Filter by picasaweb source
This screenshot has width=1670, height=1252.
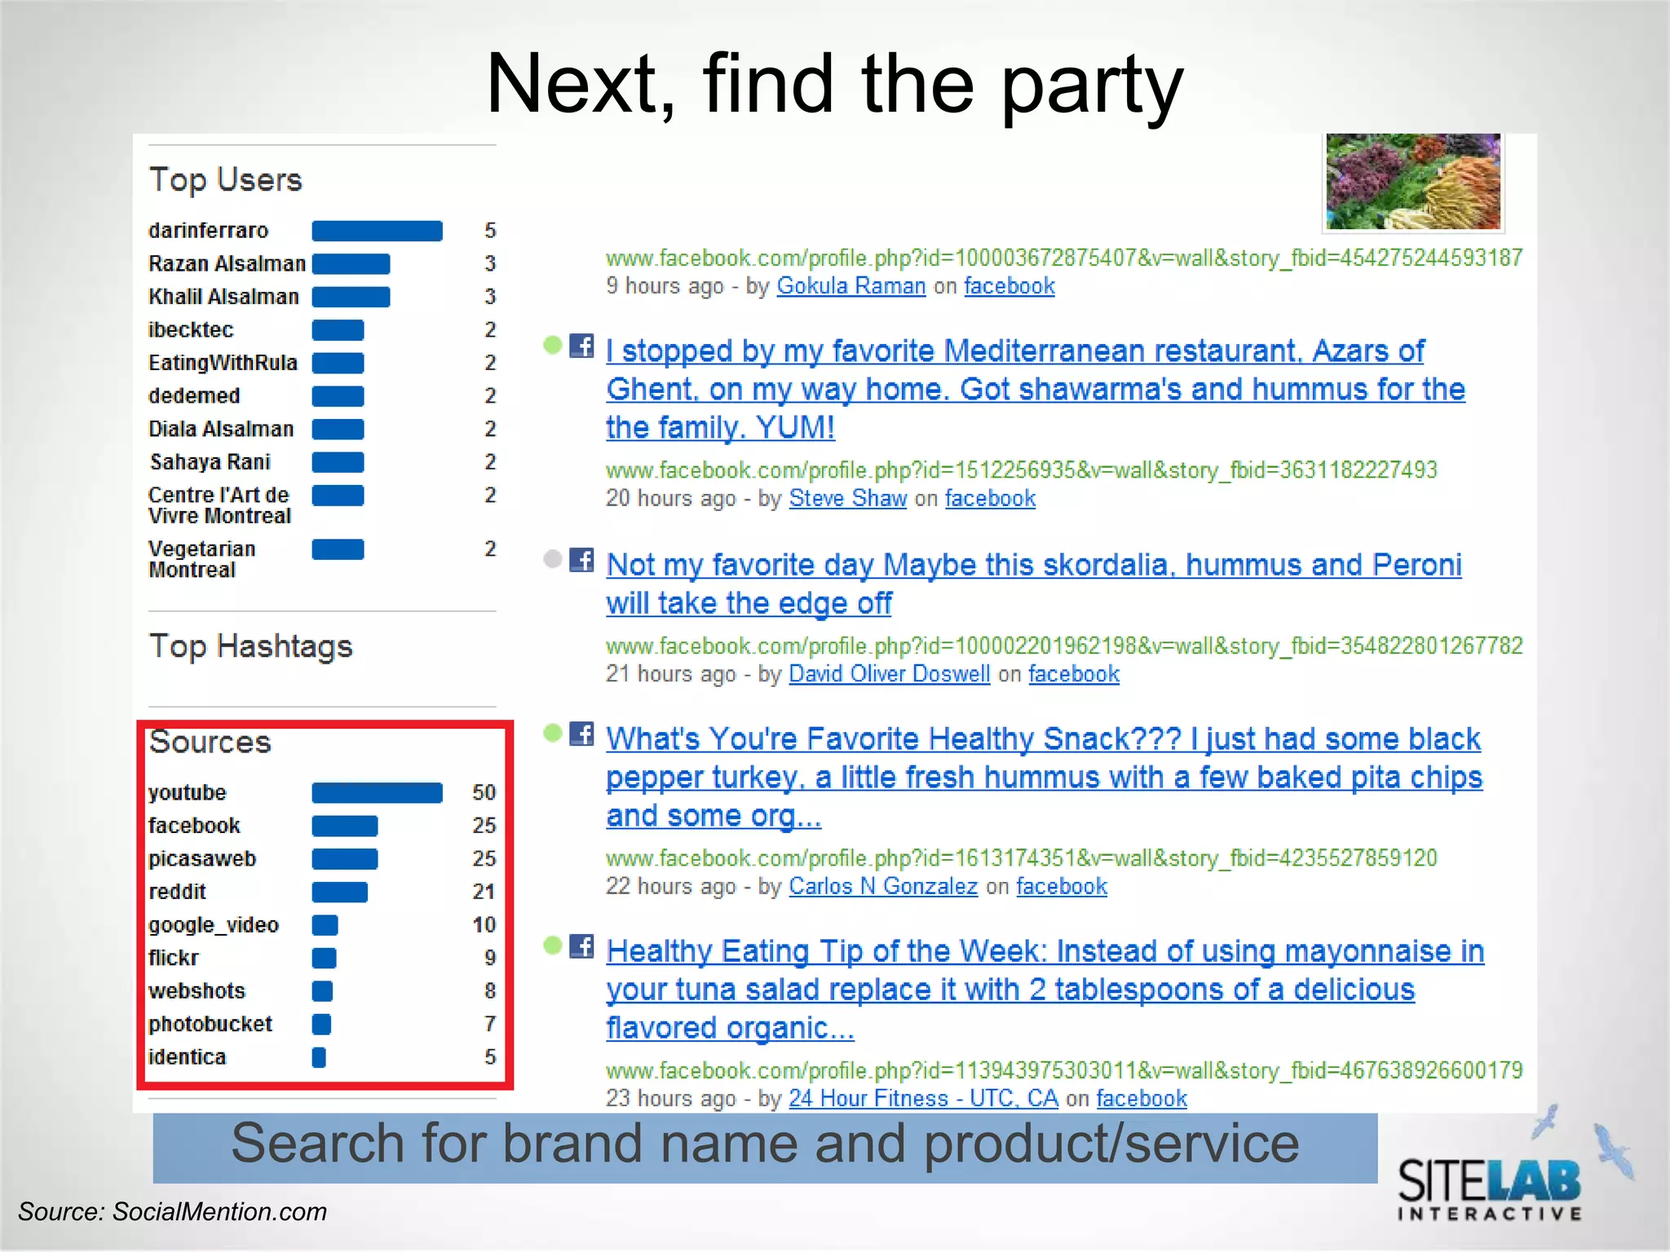point(202,859)
